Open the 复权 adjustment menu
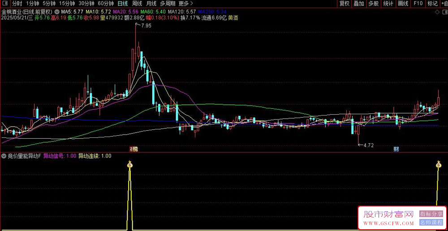 [344, 4]
